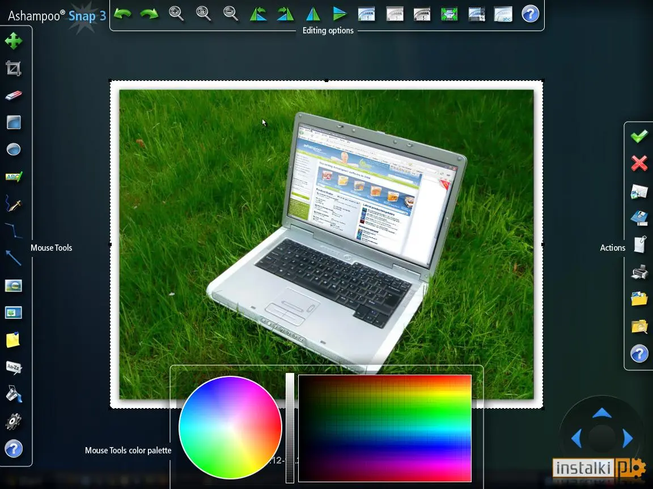Select the green move arrows tool
The width and height of the screenshot is (653, 489).
(14, 41)
